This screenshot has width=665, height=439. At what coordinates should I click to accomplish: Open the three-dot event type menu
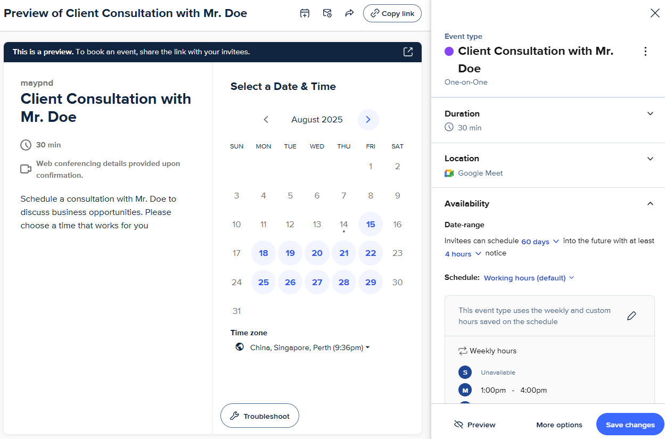tap(645, 52)
